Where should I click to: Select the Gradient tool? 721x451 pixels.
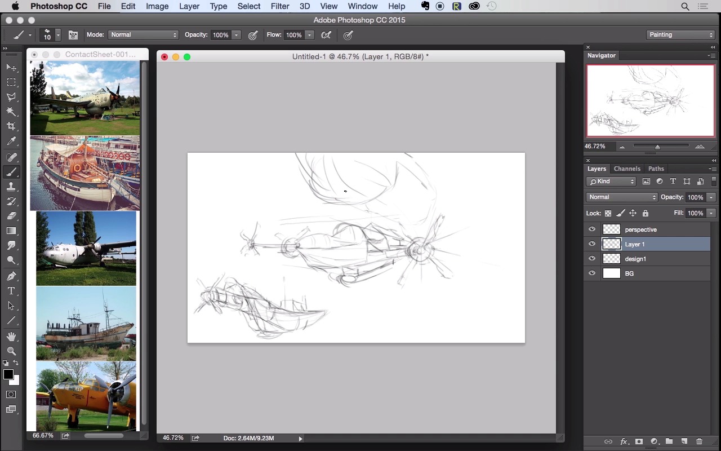click(x=11, y=231)
